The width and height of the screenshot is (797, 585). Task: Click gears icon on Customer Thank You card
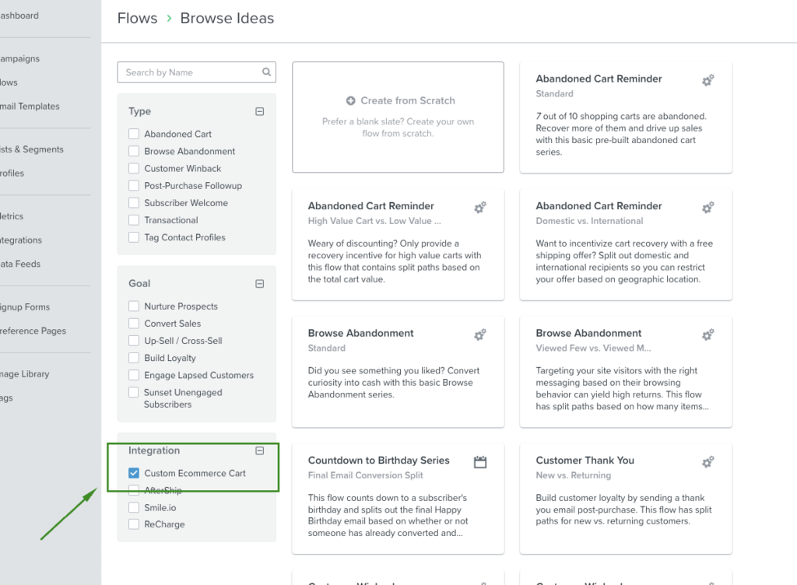tap(707, 461)
